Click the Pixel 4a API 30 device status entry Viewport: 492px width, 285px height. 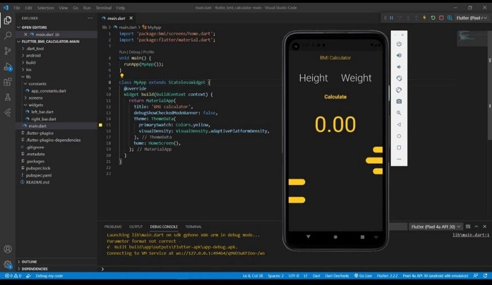point(435,275)
